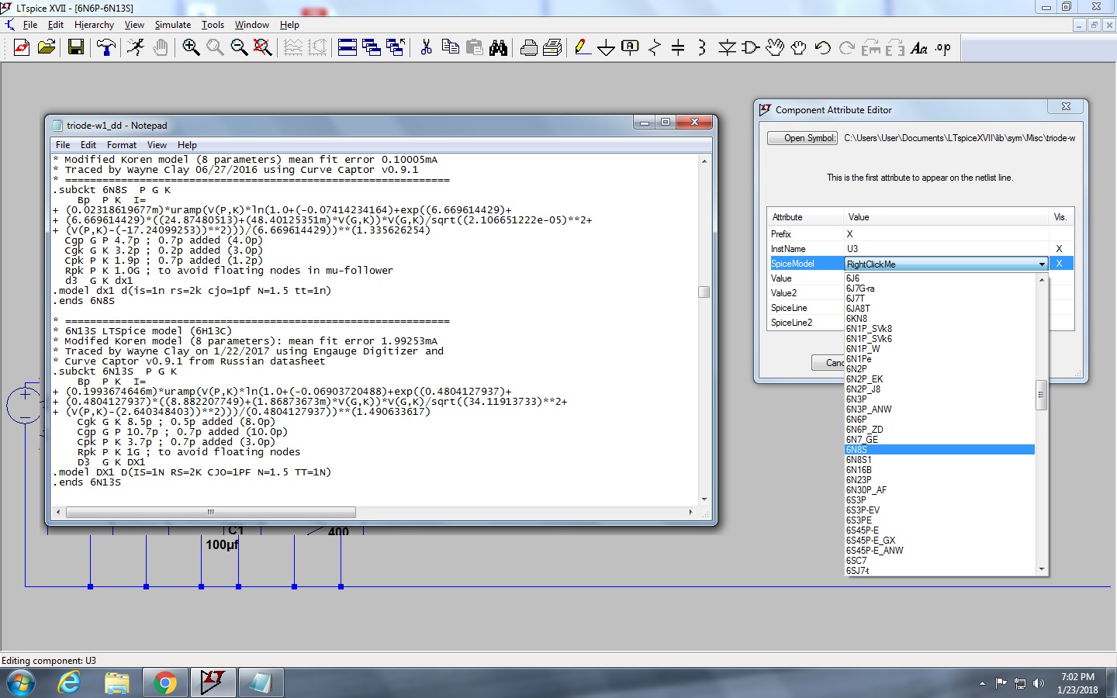Viewport: 1117px width, 698px height.
Task: Select 6N1P_SVk8 model entry
Action: (x=939, y=329)
